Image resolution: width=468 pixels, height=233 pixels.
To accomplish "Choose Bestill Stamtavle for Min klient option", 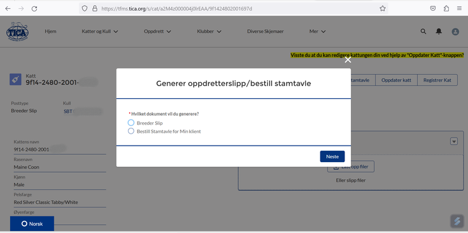I will click(130, 131).
